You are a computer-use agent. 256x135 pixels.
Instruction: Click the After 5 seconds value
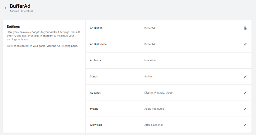point(154,125)
